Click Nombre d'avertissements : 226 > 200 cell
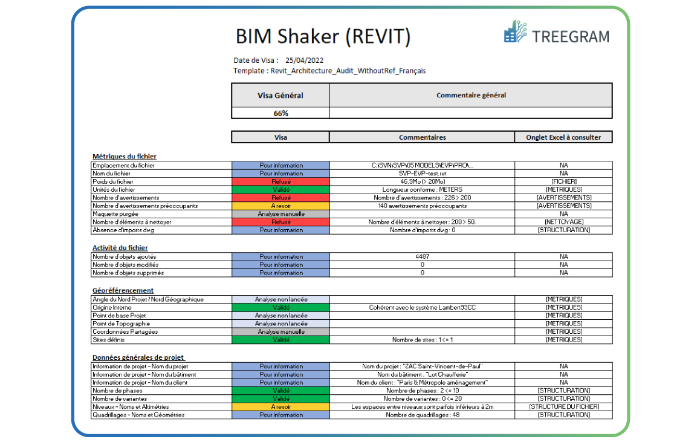This screenshot has height=442, width=700. pyautogui.click(x=423, y=198)
